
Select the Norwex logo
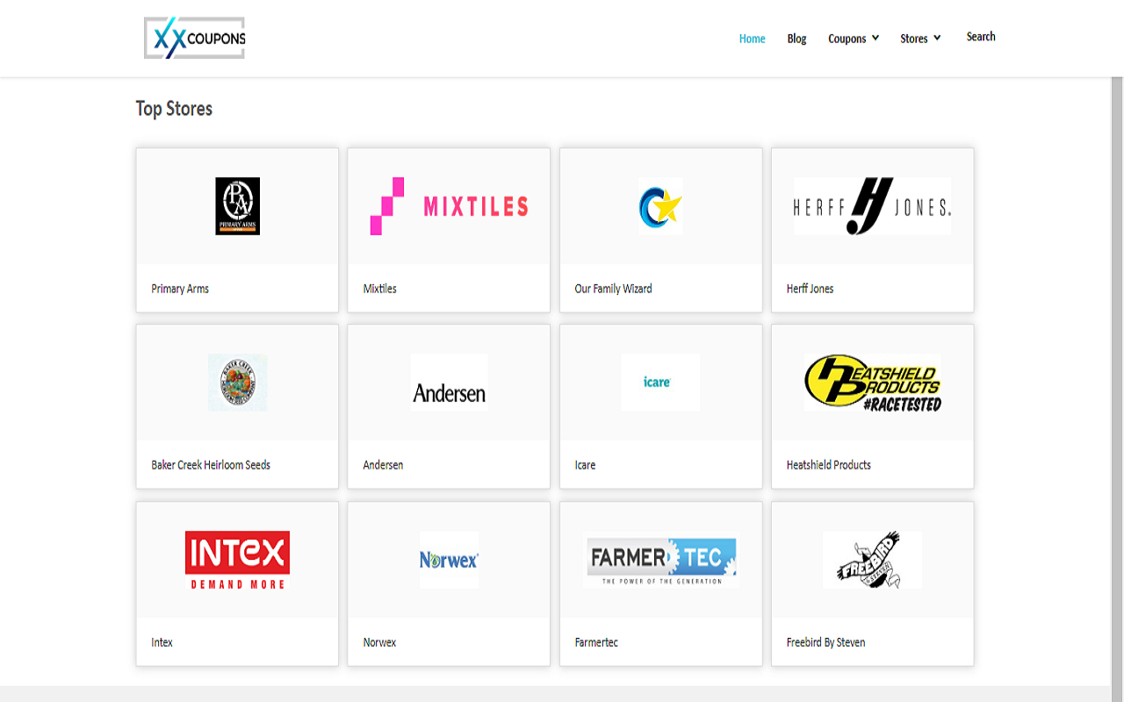click(x=449, y=560)
